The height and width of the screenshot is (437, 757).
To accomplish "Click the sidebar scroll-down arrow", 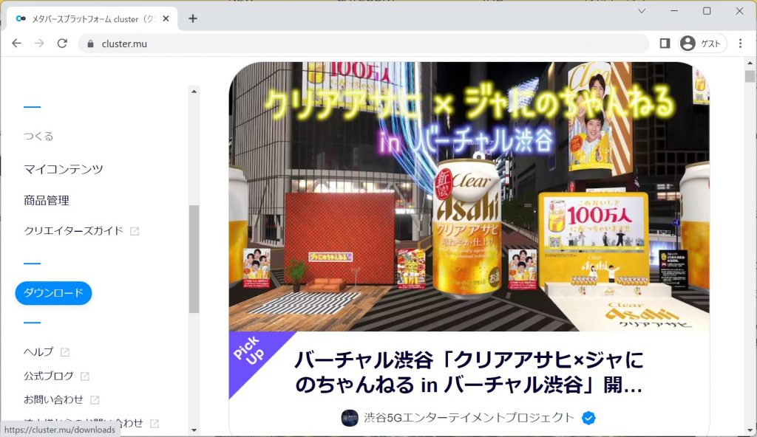I will point(194,430).
